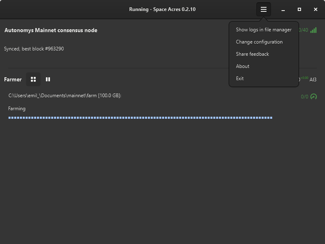Open Change configuration from the menu

pyautogui.click(x=259, y=42)
